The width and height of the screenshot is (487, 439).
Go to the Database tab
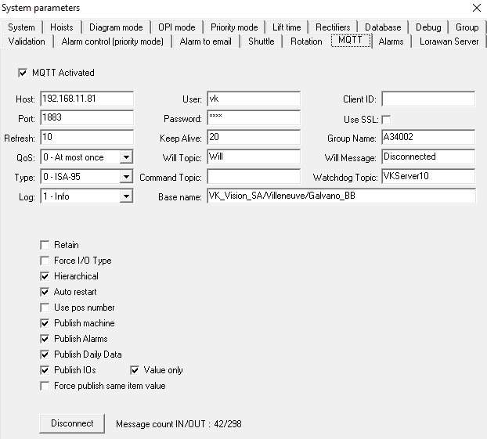tap(383, 27)
